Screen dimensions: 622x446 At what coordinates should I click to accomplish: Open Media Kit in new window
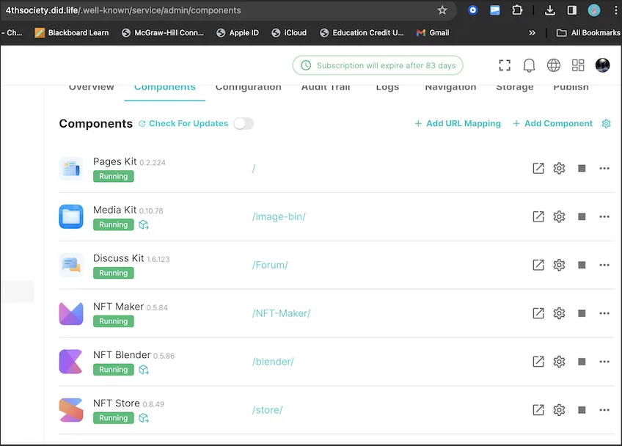pyautogui.click(x=538, y=216)
